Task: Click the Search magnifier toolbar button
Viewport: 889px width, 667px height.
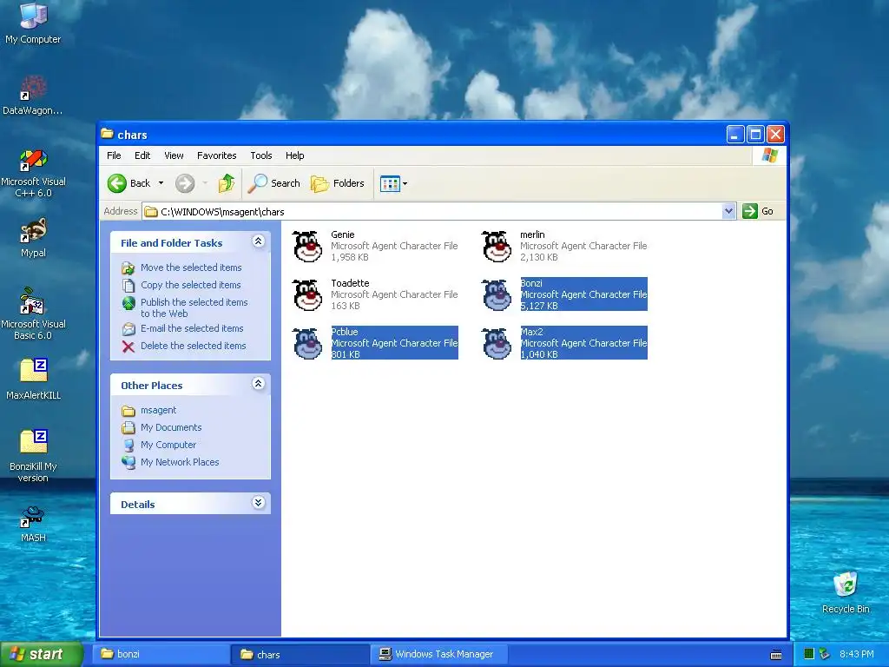Action: click(273, 183)
